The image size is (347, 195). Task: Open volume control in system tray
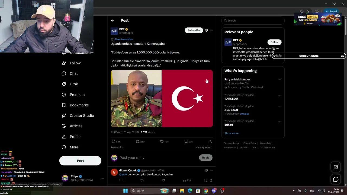tap(323, 191)
